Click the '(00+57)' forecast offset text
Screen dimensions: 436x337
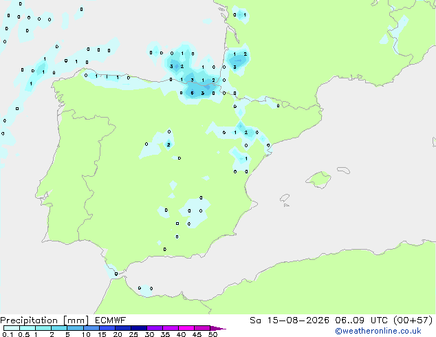point(413,320)
